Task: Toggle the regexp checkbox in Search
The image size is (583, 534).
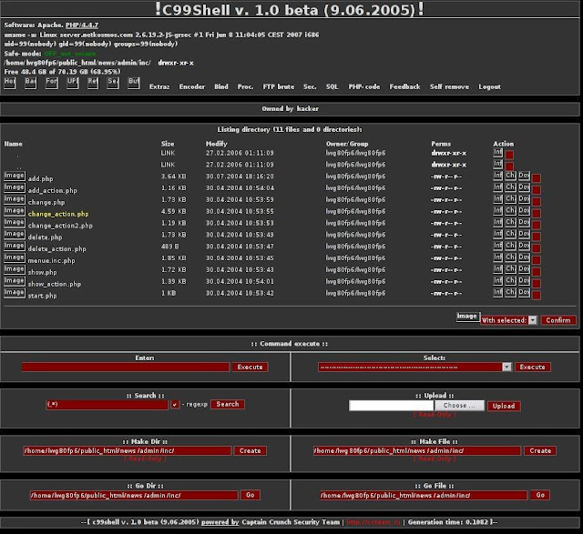Action: [175, 405]
